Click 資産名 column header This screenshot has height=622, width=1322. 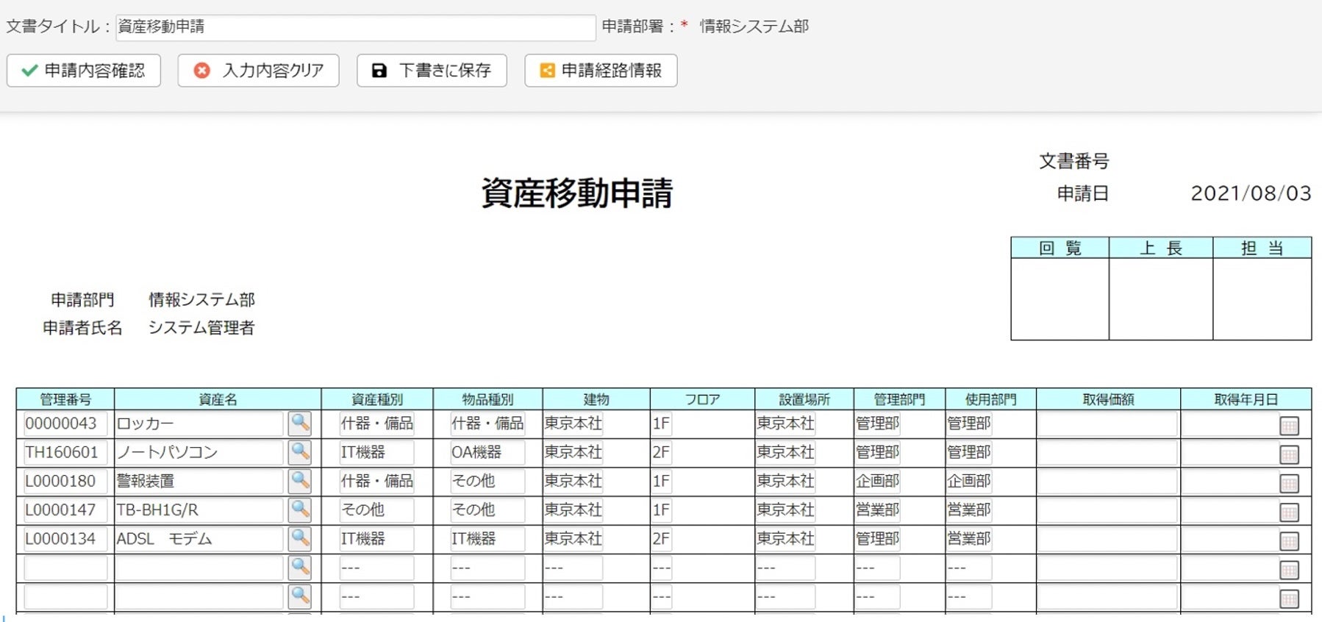click(218, 399)
